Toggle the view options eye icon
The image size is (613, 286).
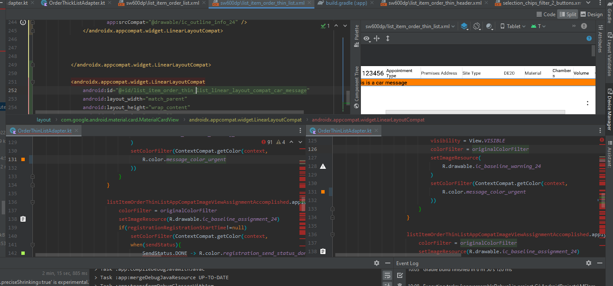coord(366,39)
